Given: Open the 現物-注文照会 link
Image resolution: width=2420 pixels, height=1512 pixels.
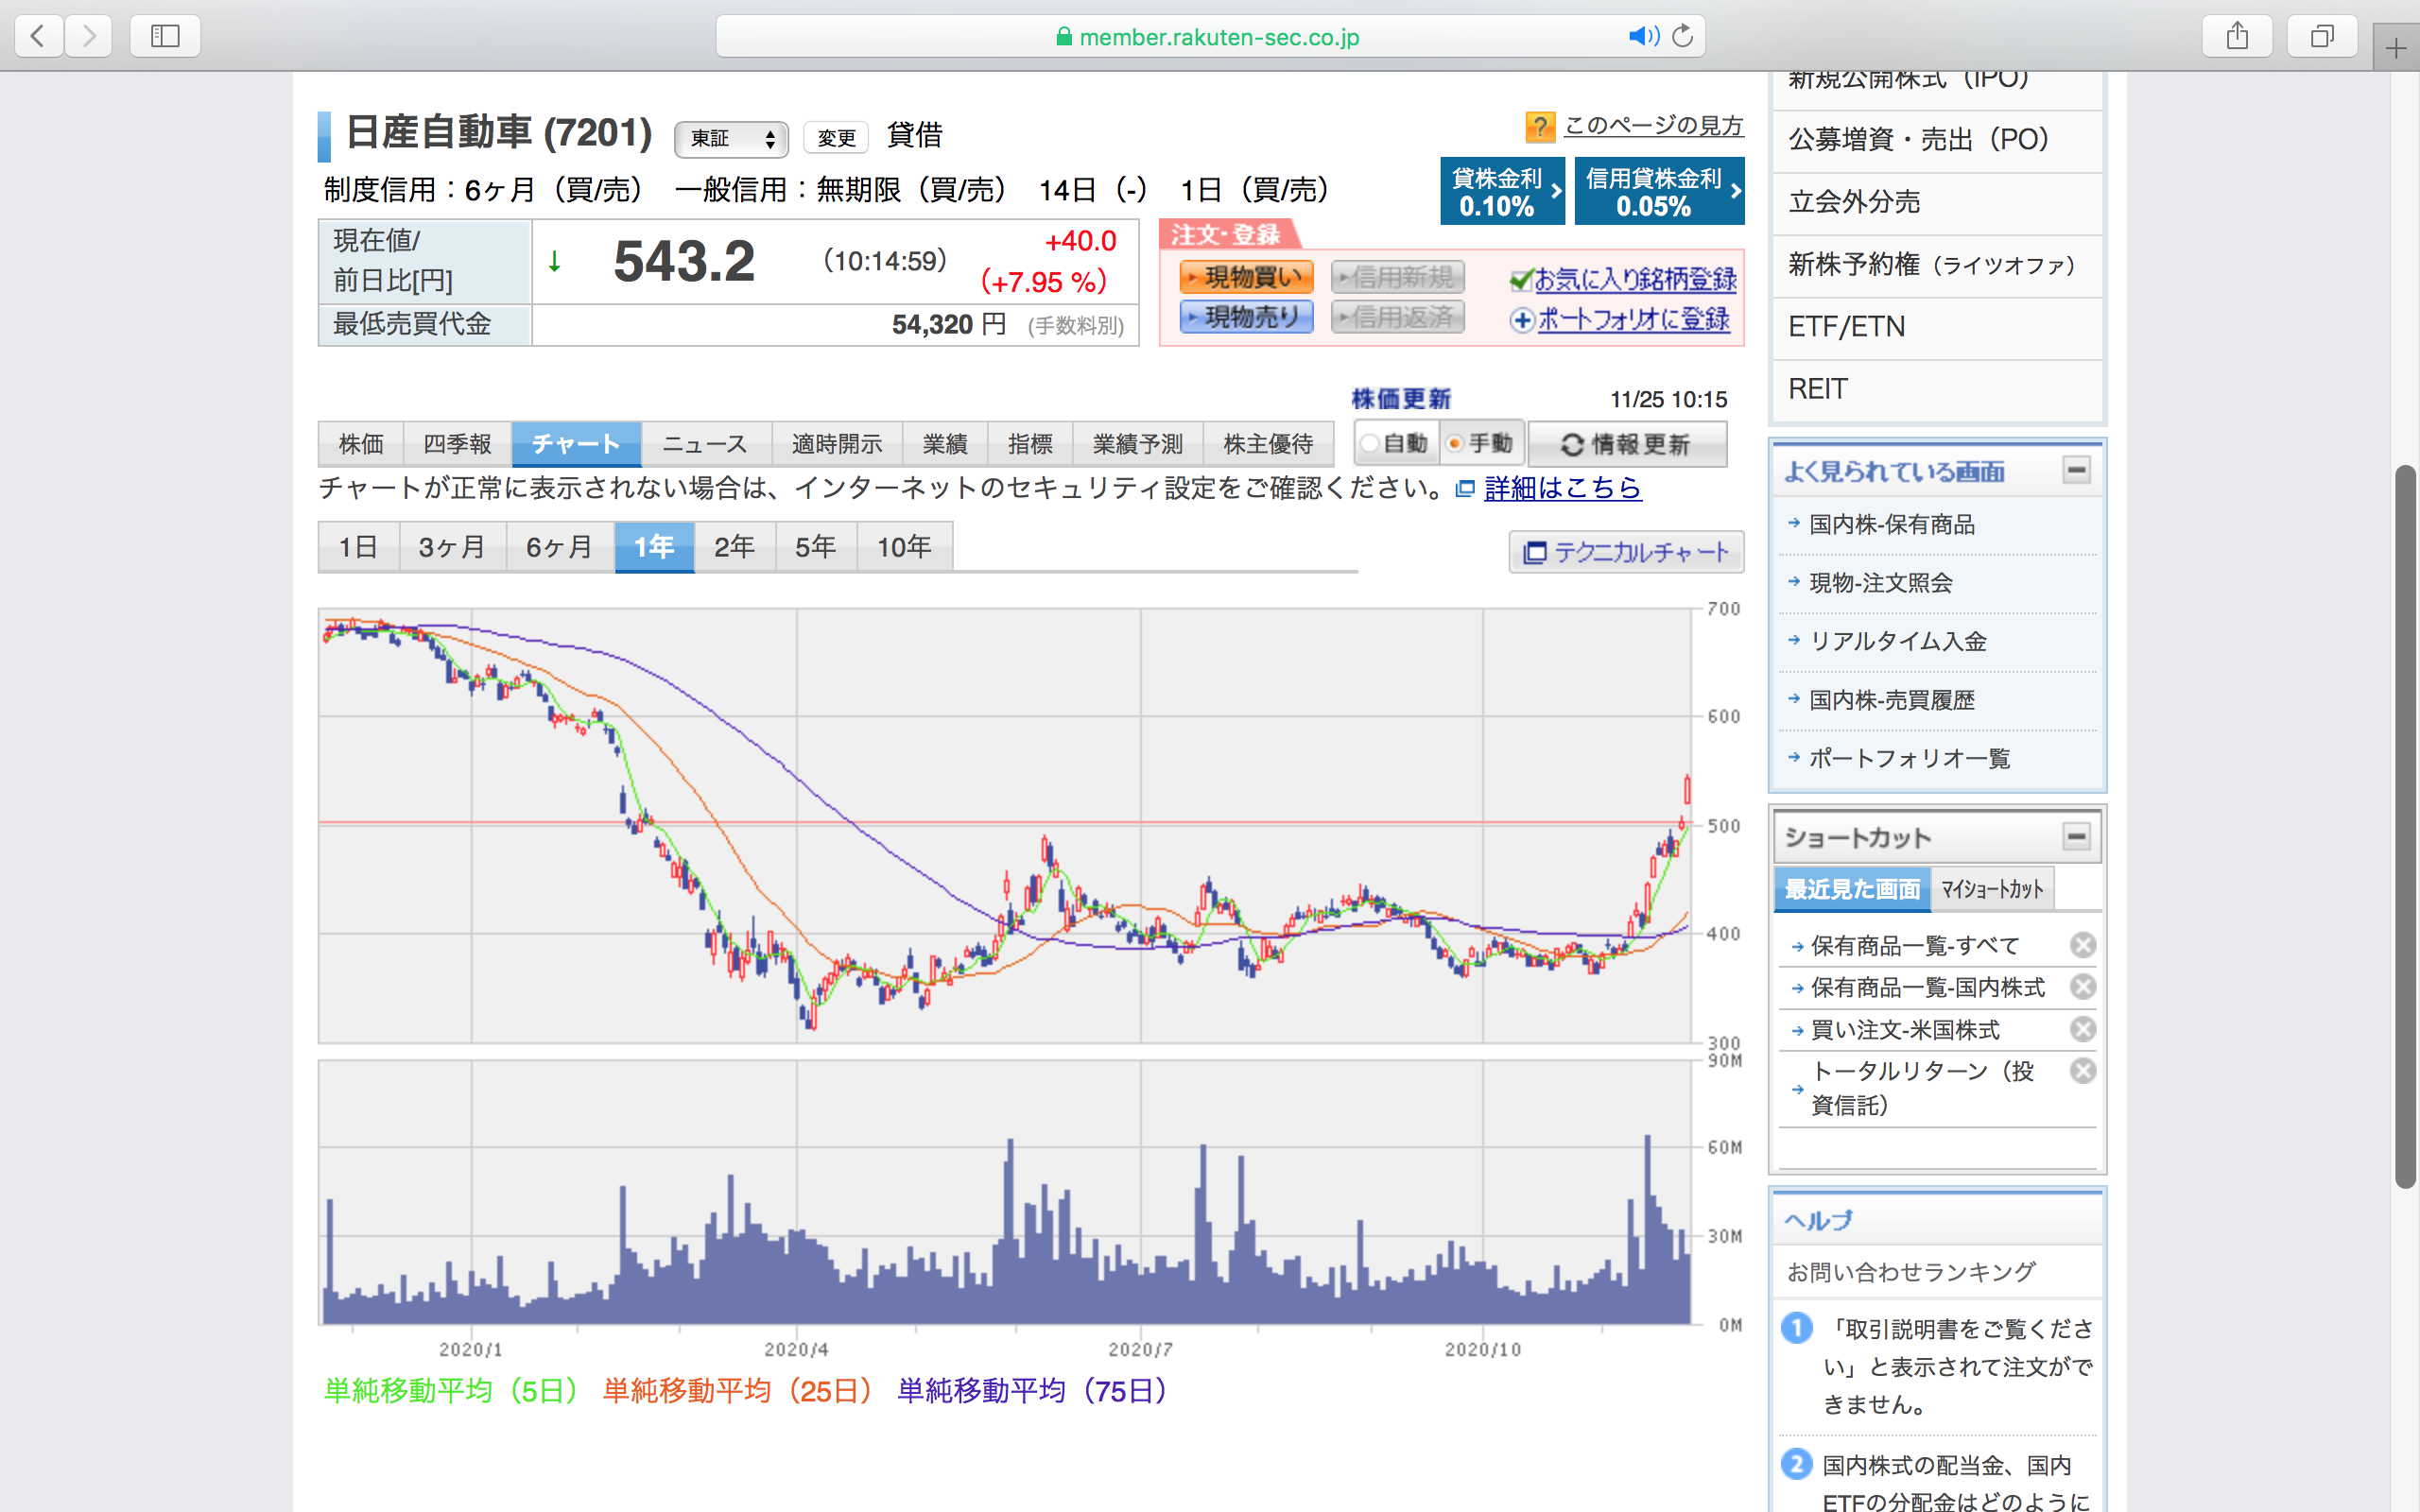Looking at the screenshot, I should coord(1881,583).
